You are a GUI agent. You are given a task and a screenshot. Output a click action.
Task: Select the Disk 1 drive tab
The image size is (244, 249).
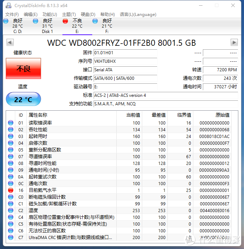[x=47, y=26]
